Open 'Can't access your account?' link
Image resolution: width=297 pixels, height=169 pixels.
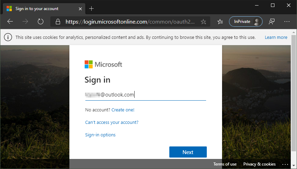point(112,122)
